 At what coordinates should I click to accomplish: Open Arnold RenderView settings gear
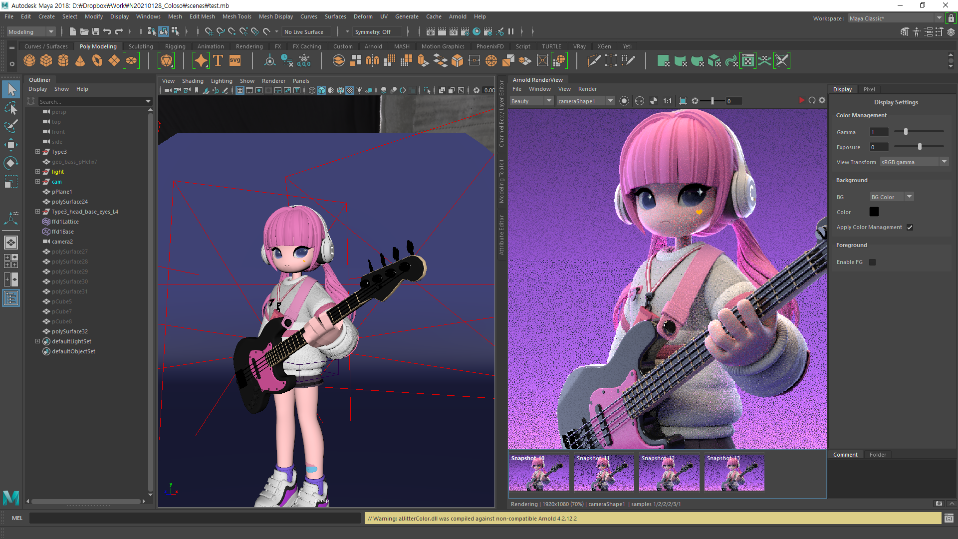tap(822, 100)
